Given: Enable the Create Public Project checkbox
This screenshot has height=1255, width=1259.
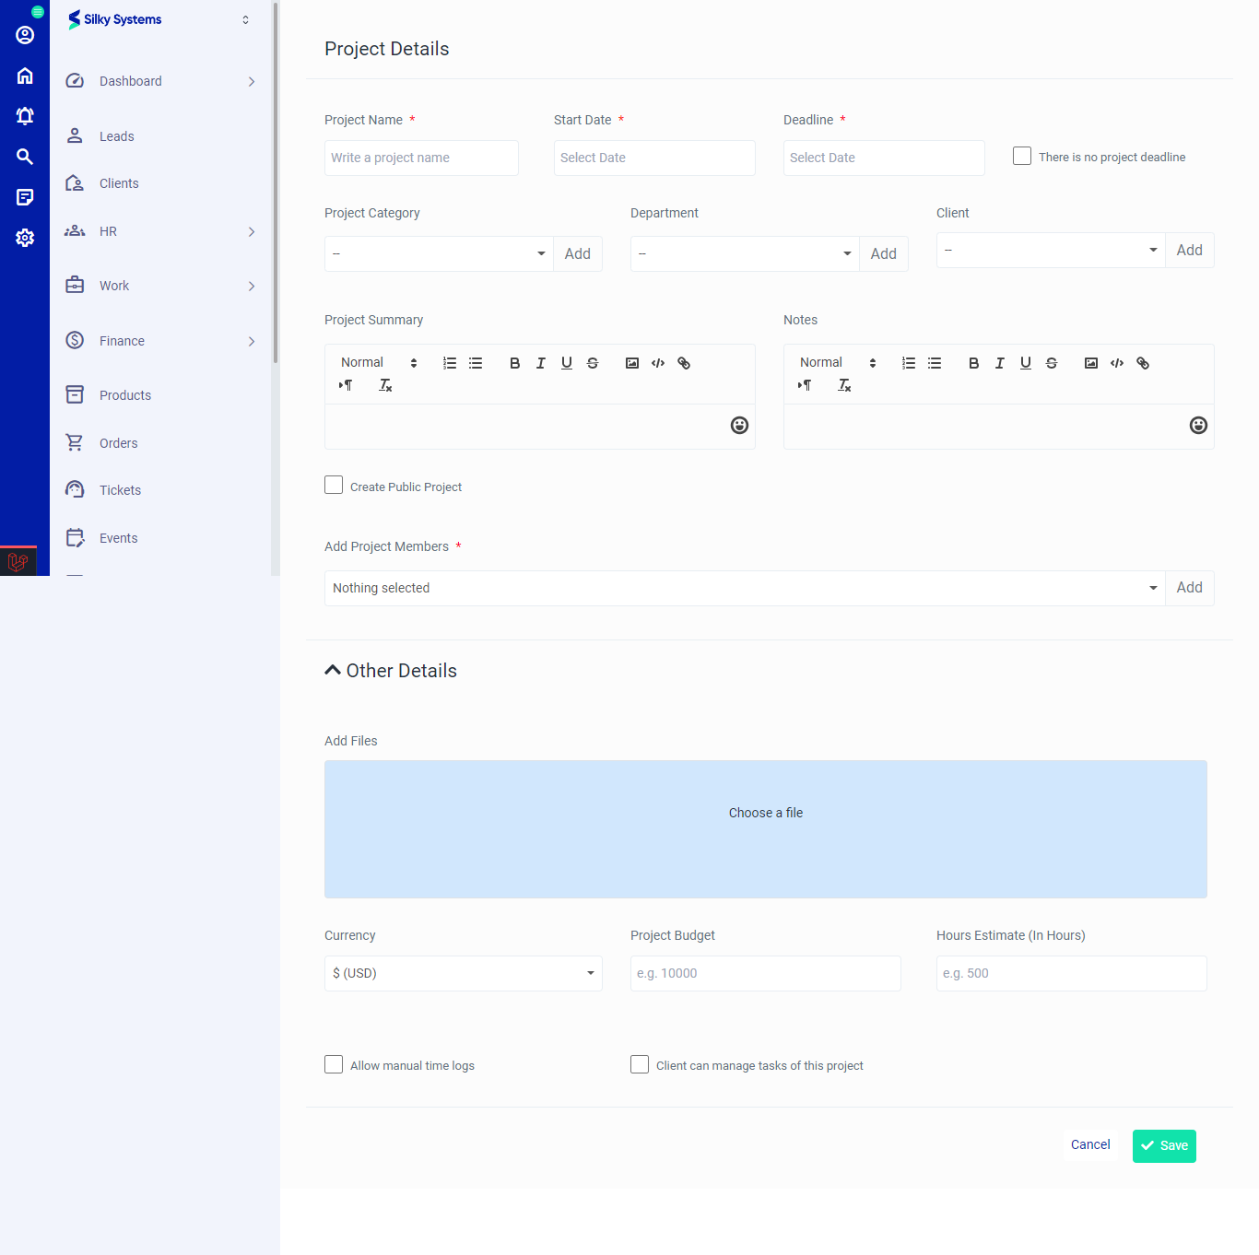Looking at the screenshot, I should pos(333,484).
